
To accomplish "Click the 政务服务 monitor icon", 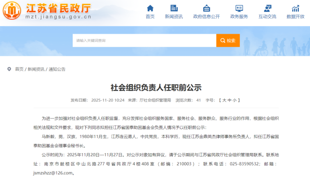I will 239,8.
